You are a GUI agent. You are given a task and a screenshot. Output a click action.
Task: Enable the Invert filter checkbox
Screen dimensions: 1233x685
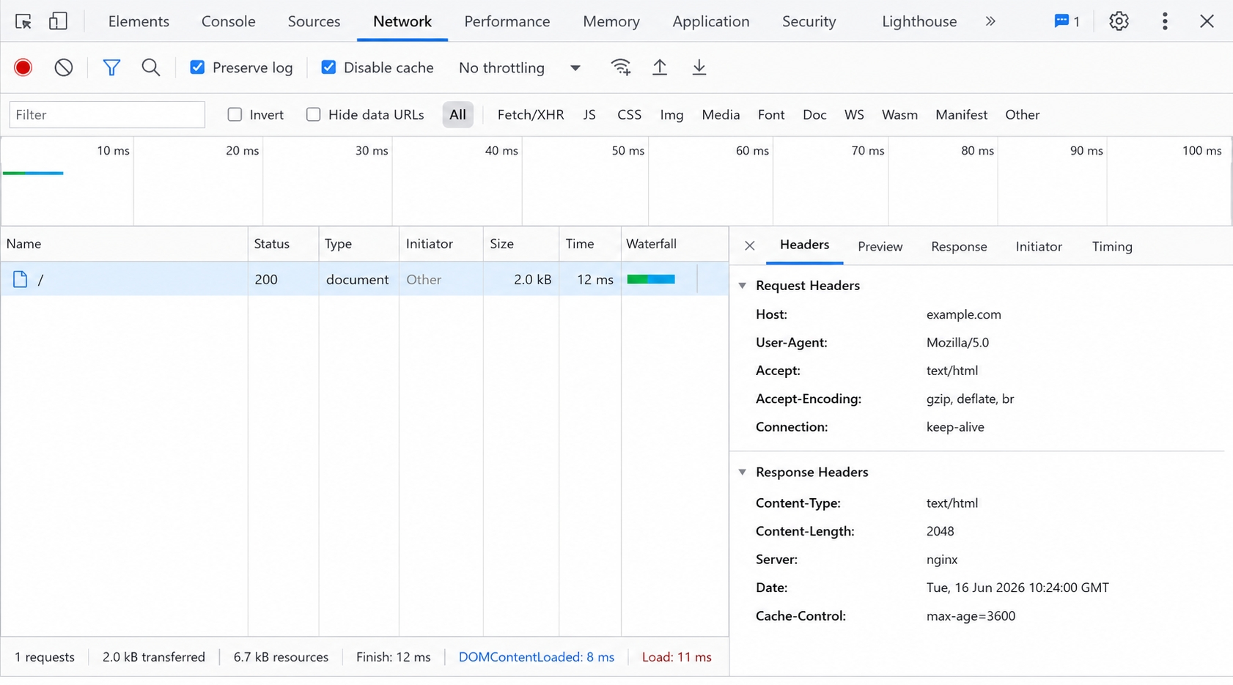coord(235,114)
